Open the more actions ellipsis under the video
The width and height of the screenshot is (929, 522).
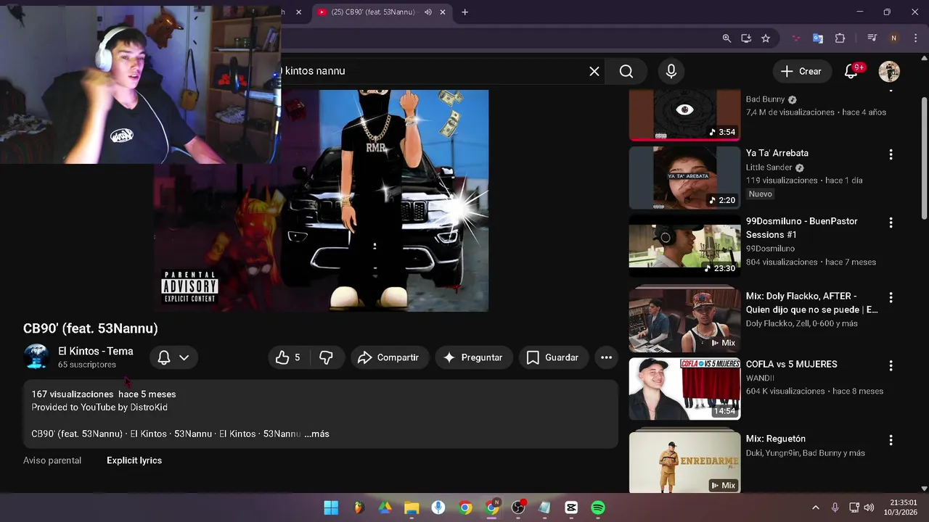606,357
